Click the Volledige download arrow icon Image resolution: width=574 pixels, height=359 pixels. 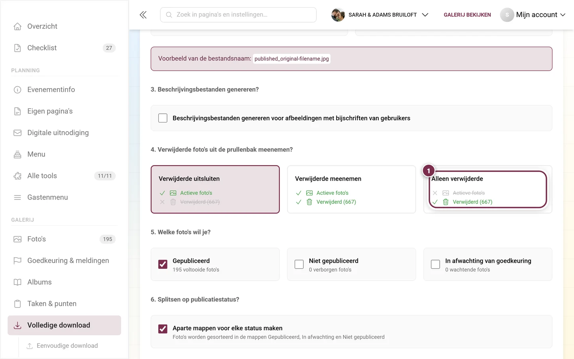pyautogui.click(x=18, y=325)
